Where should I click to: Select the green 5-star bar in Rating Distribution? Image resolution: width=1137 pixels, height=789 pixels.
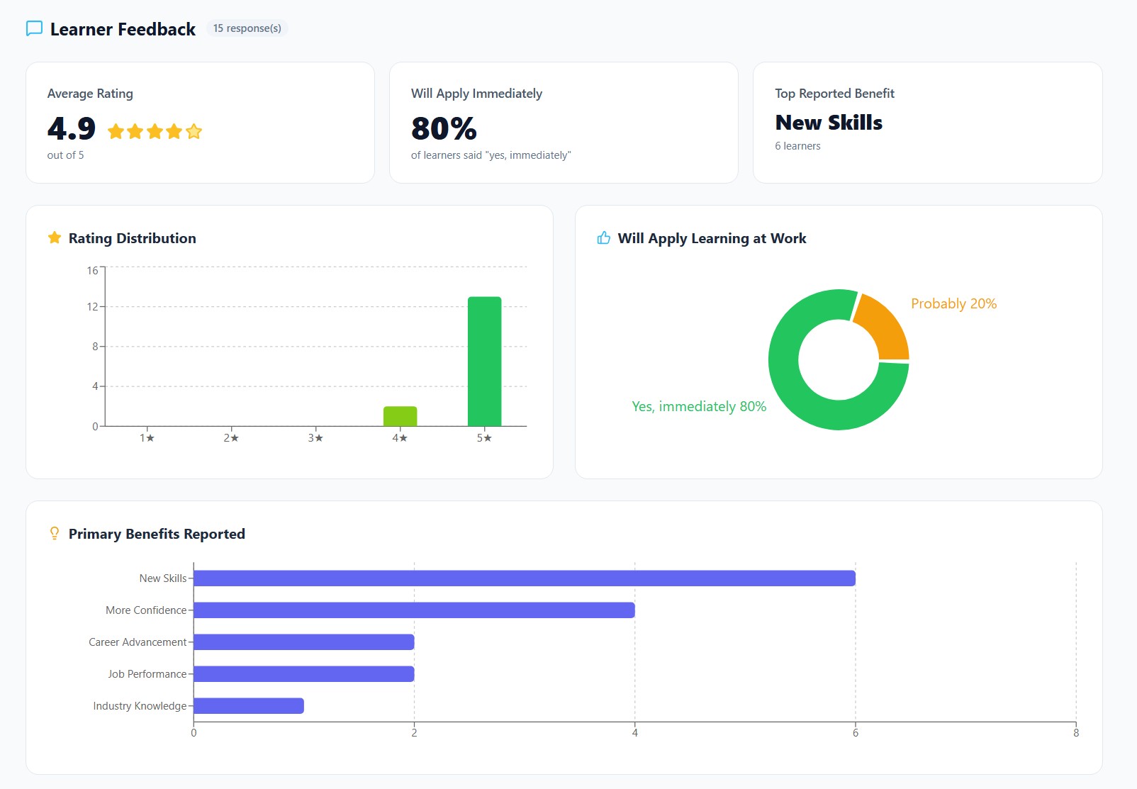[485, 362]
